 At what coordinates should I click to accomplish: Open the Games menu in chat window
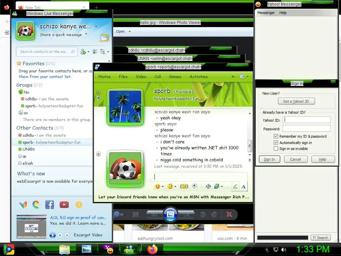tap(175, 77)
